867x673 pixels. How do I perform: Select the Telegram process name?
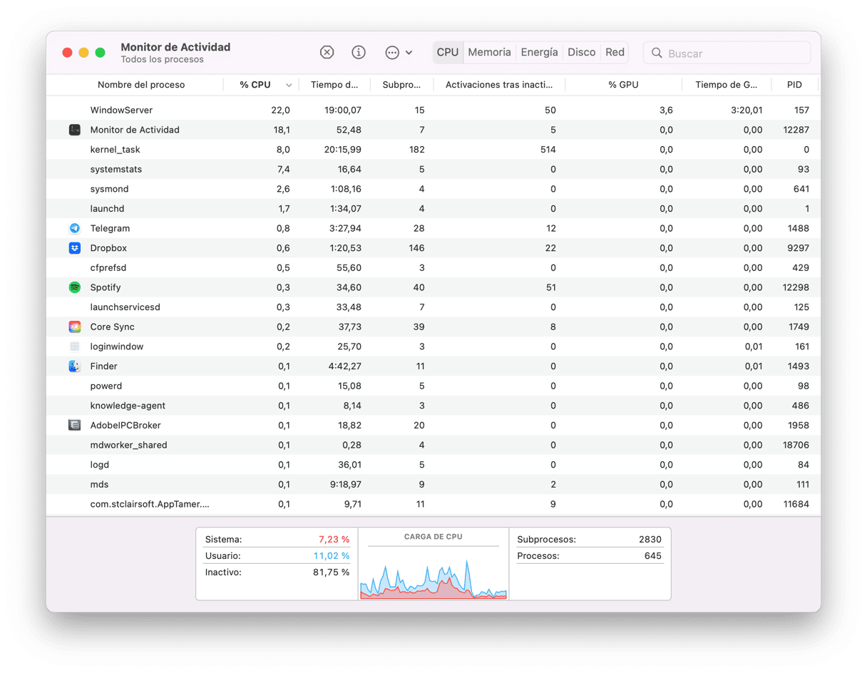(x=110, y=228)
